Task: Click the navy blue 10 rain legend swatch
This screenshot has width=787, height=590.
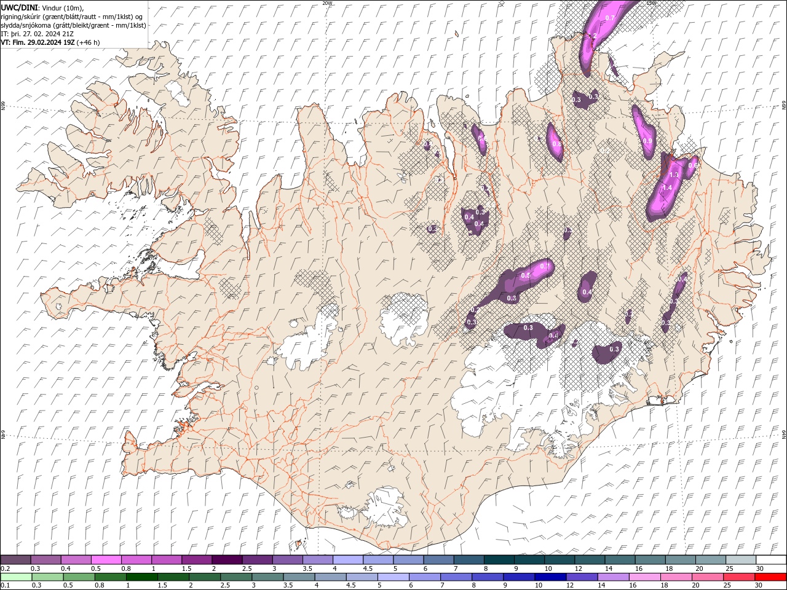Action: (550, 577)
